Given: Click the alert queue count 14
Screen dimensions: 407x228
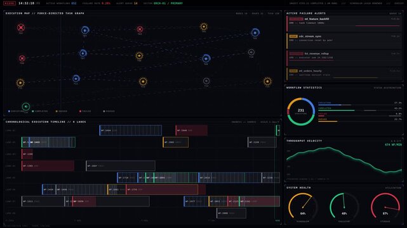Looking at the screenshot, I should [136, 3].
